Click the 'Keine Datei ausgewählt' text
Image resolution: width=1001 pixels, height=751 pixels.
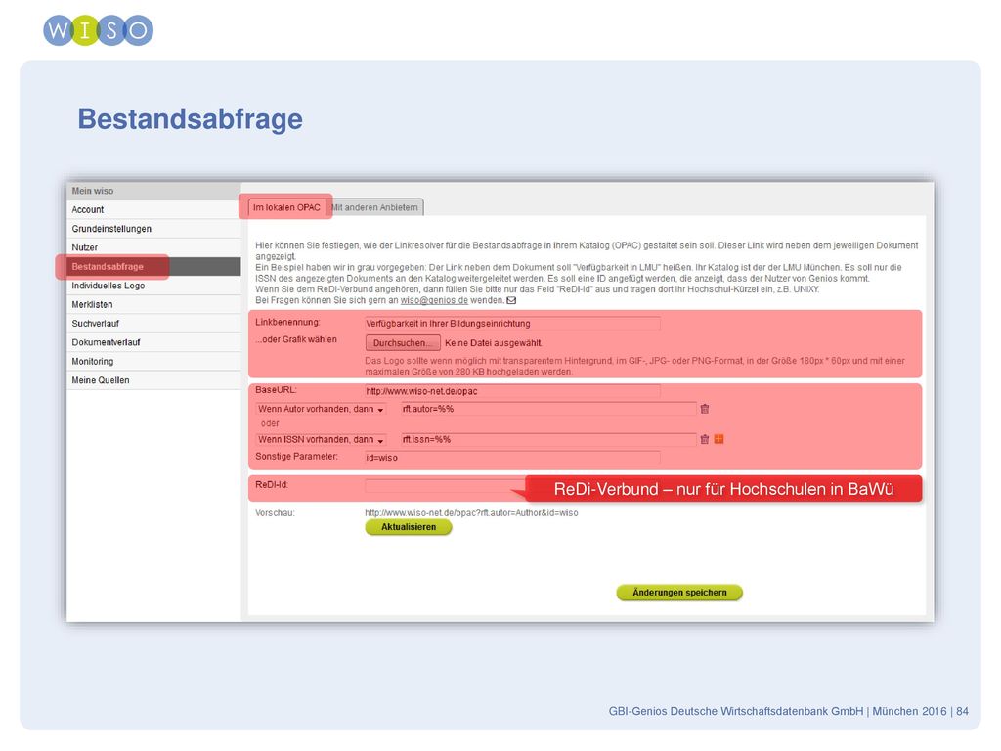494,343
